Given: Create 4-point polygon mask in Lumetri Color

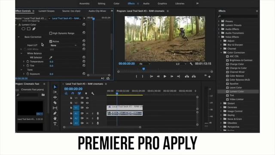Looking at the screenshot, I should pyautogui.click(x=29, y=29).
